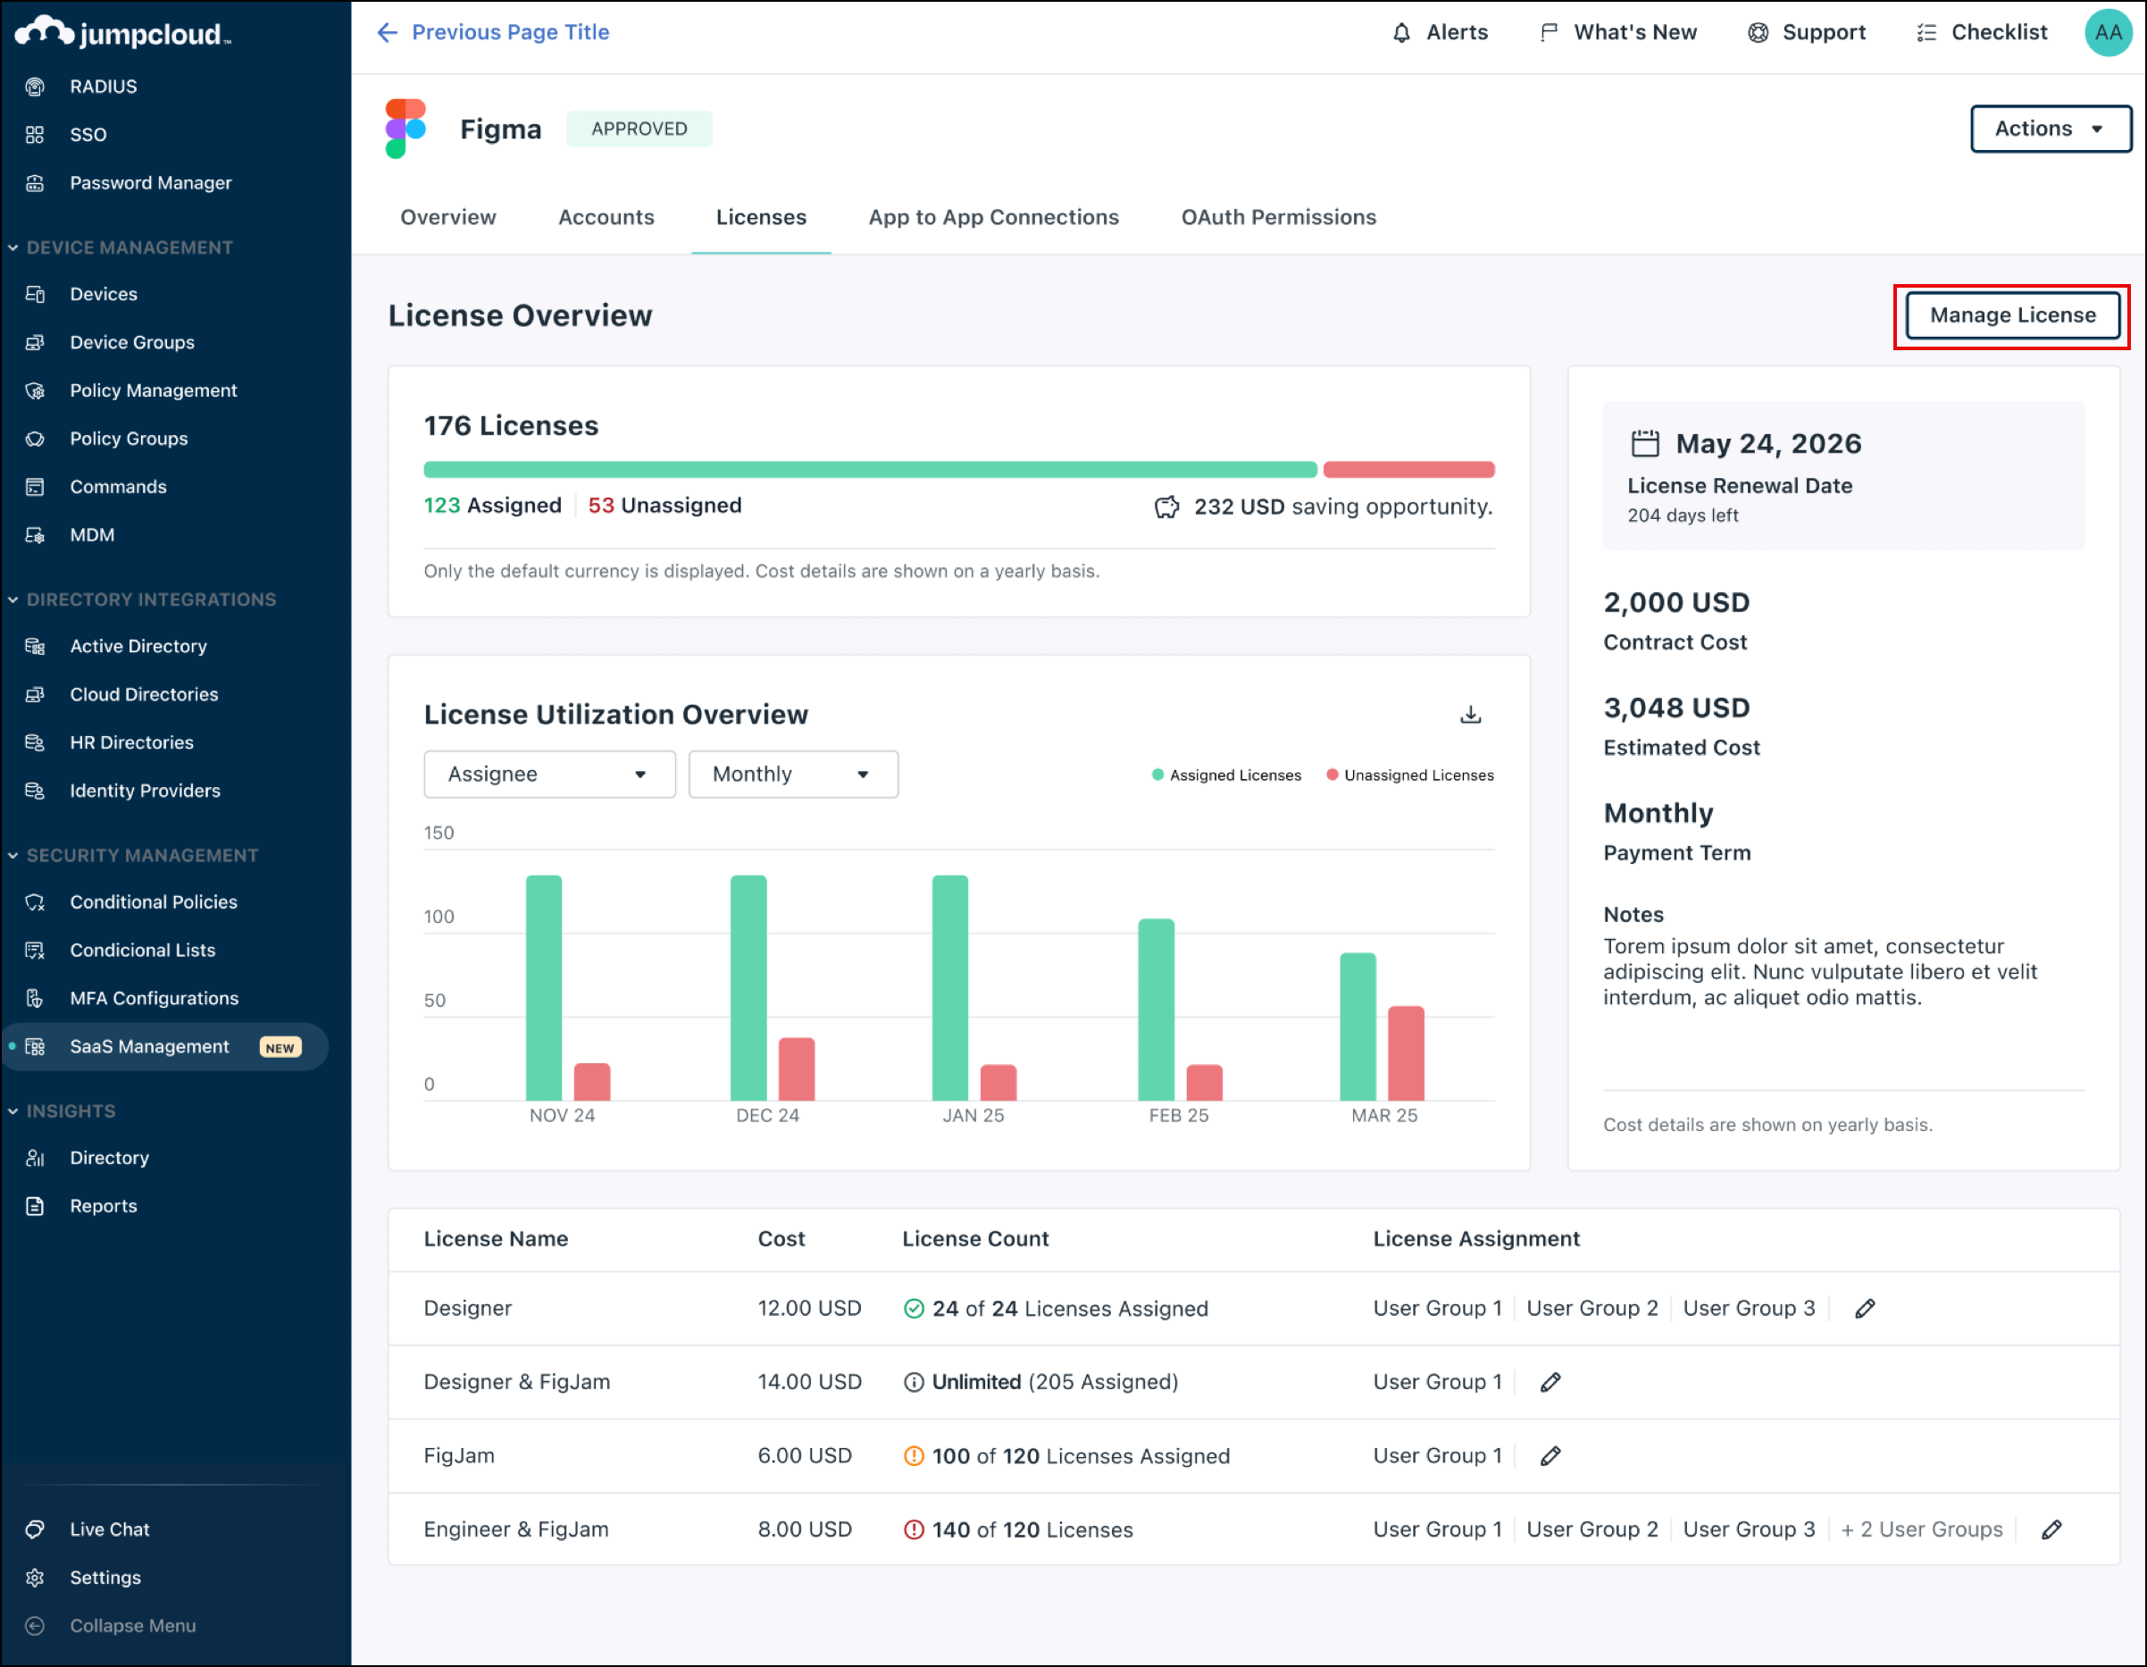2147x1667 pixels.
Task: Click the Figma app logo
Action: coord(405,129)
